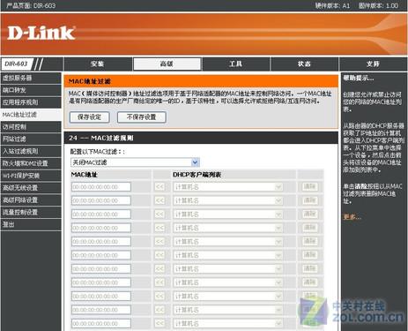The width and height of the screenshot is (408, 331).
Task: Click the << copy arrow in second MAC row
Action: pos(159,200)
